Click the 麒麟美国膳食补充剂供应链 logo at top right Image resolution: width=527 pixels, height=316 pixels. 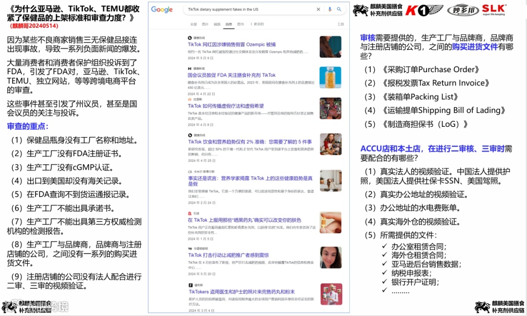[378, 10]
